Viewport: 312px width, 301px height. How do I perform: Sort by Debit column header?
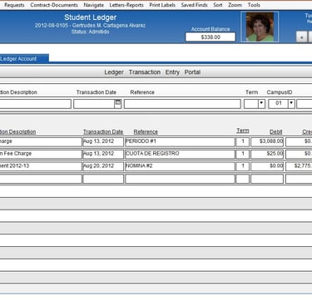(275, 132)
